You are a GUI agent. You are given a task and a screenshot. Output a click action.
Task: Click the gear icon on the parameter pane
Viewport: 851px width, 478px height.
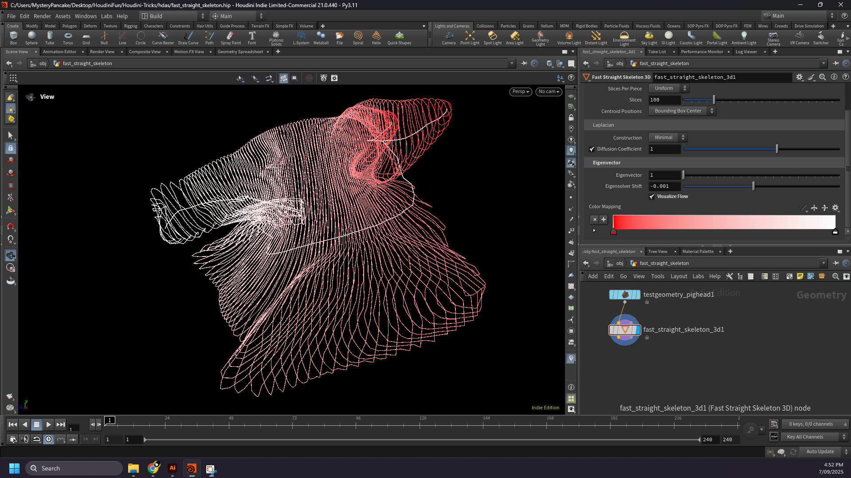(x=800, y=77)
